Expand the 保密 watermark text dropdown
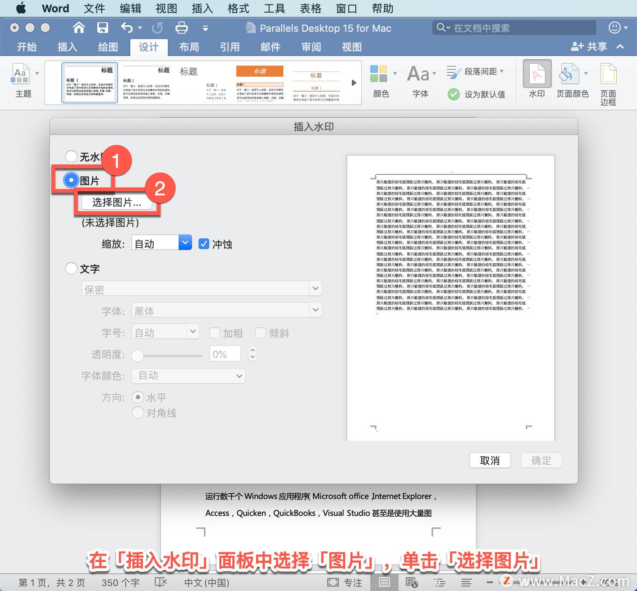The image size is (637, 591). (315, 288)
